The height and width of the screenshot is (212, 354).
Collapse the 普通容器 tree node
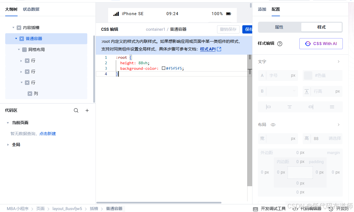16,38
